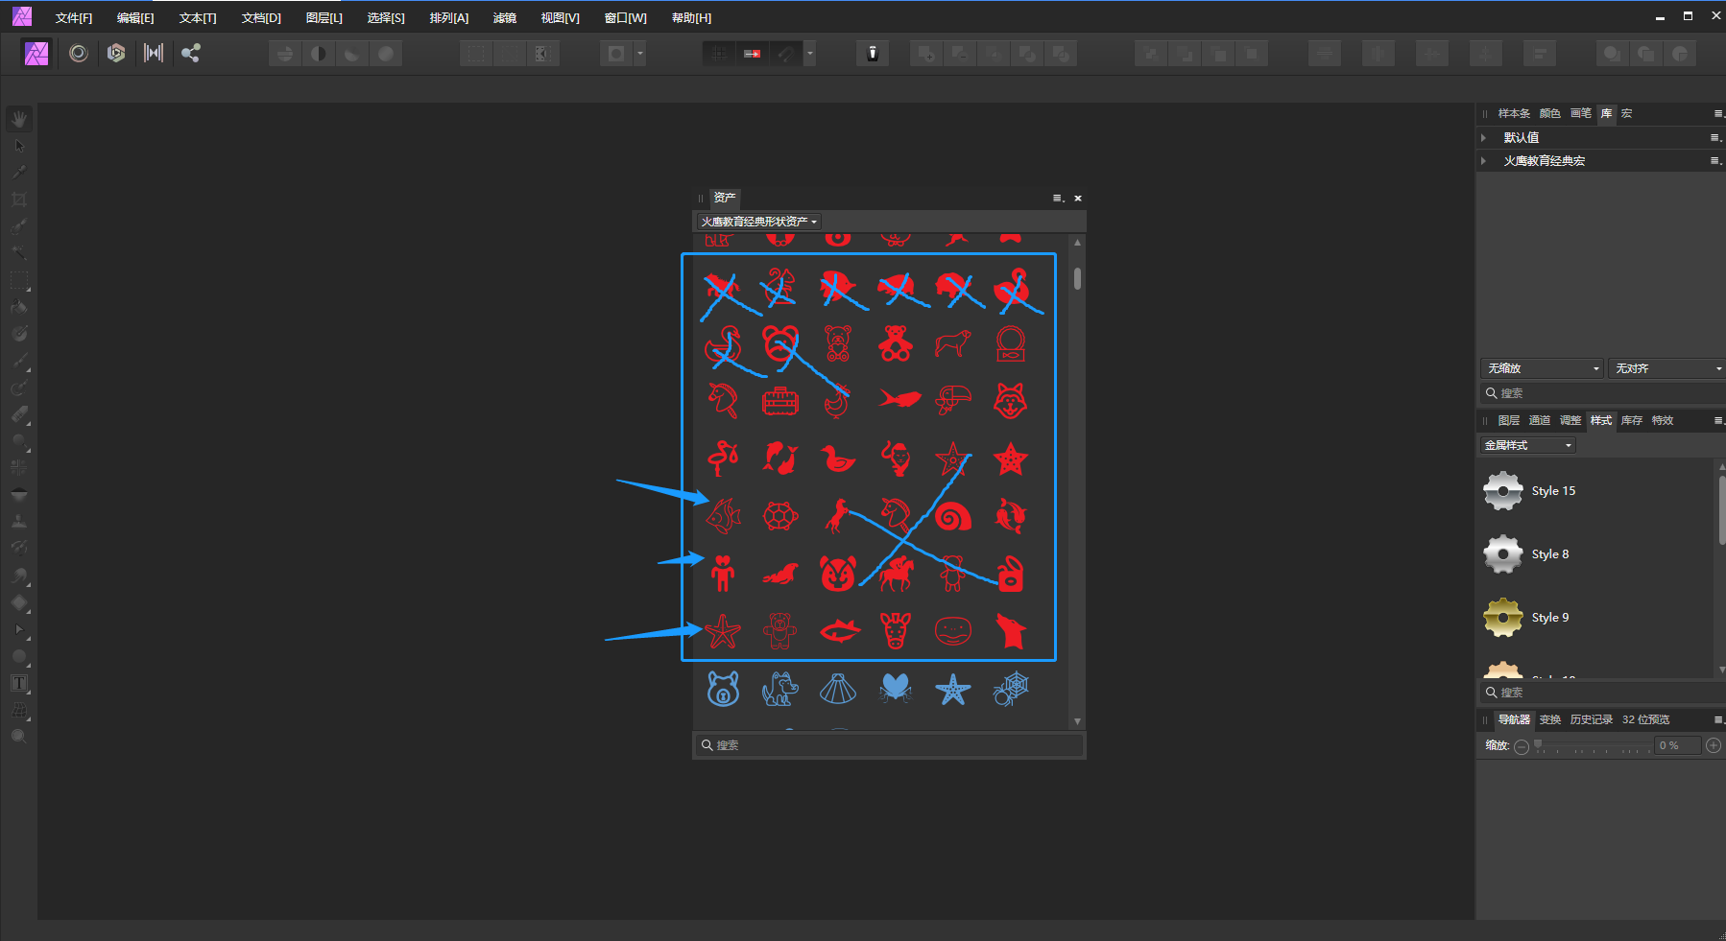Expand the 火鹰教育经典宏 macro section
Screen dimensions: 1726x941
click(x=1486, y=160)
